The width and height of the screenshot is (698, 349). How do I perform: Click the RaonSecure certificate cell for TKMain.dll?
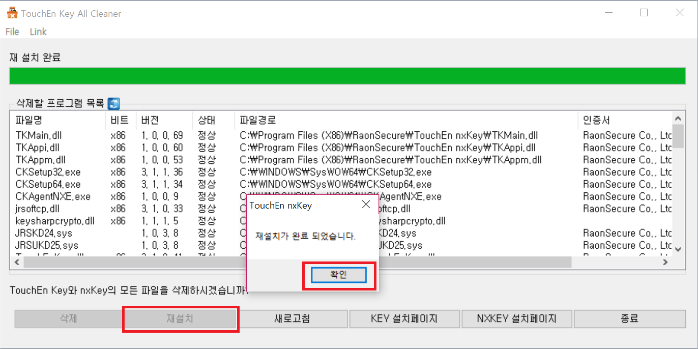(627, 135)
